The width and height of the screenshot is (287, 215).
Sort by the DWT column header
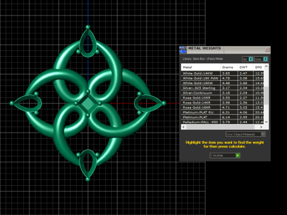click(x=245, y=67)
